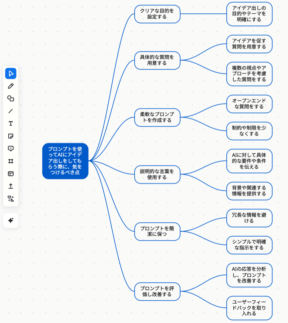This screenshot has width=288, height=323.
Task: Select node '背景や関連する情報を提供する'
Action: pos(249,191)
